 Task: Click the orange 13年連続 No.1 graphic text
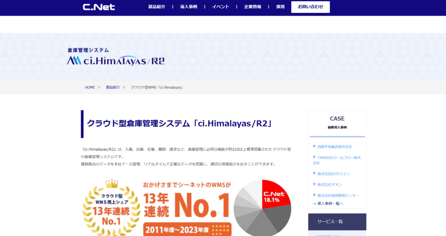[186, 205]
